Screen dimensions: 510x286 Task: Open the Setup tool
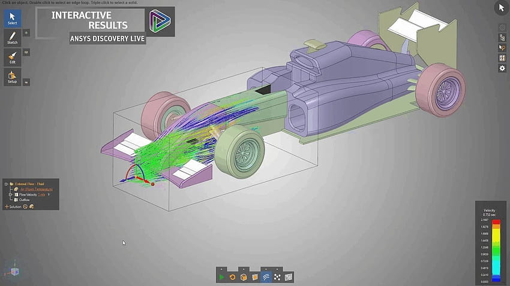point(12,77)
